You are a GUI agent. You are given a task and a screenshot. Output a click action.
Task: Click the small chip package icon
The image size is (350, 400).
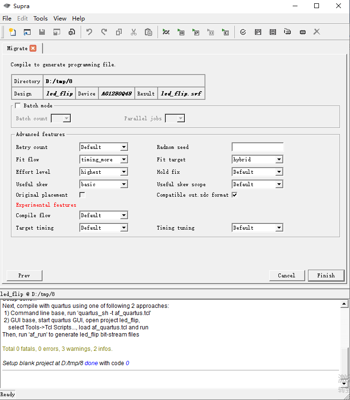point(303,32)
